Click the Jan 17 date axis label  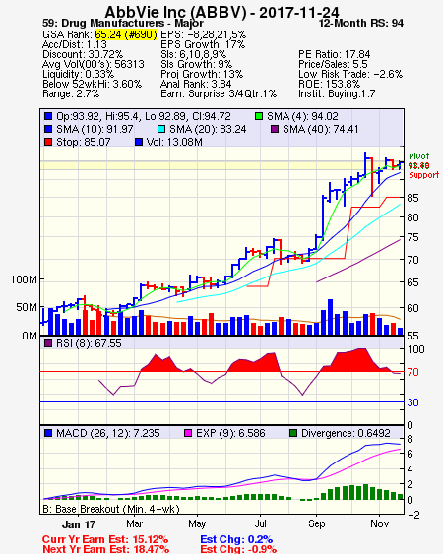(79, 524)
